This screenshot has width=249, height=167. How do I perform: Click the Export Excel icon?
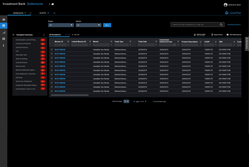[212, 35]
